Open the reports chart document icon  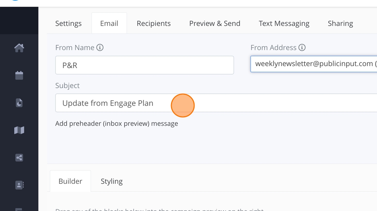[19, 102]
